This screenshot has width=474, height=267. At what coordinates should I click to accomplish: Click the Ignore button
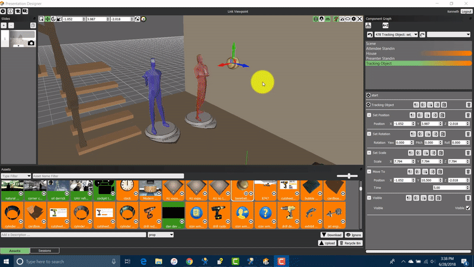[x=353, y=235]
